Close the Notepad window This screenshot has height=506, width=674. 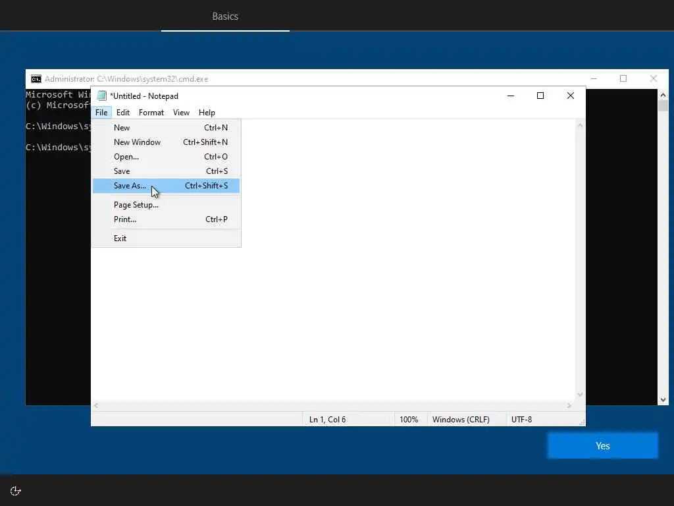[x=571, y=96]
